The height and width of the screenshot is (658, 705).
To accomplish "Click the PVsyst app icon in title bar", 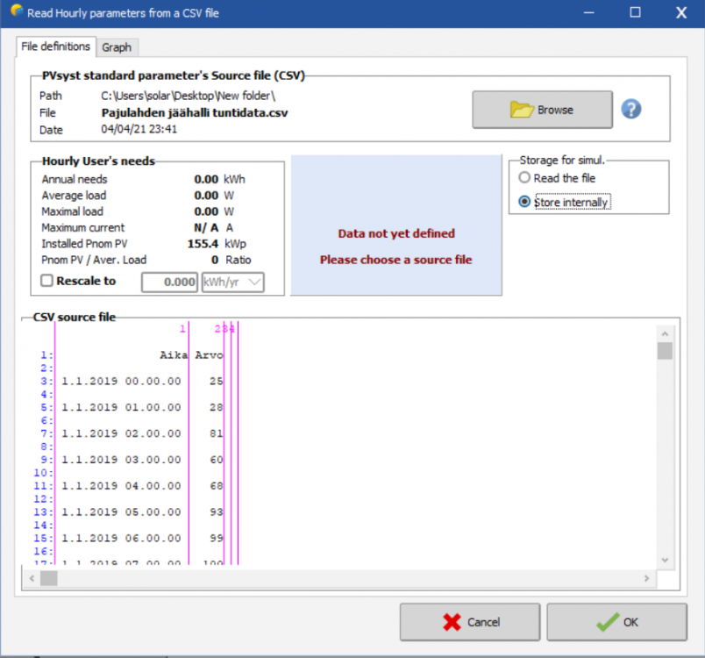I will [14, 12].
